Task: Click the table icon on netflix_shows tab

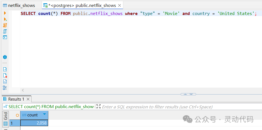Action: click(x=5, y=6)
